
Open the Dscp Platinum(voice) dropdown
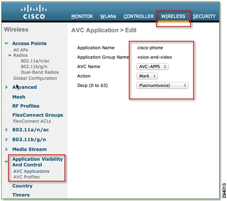[x=162, y=85]
